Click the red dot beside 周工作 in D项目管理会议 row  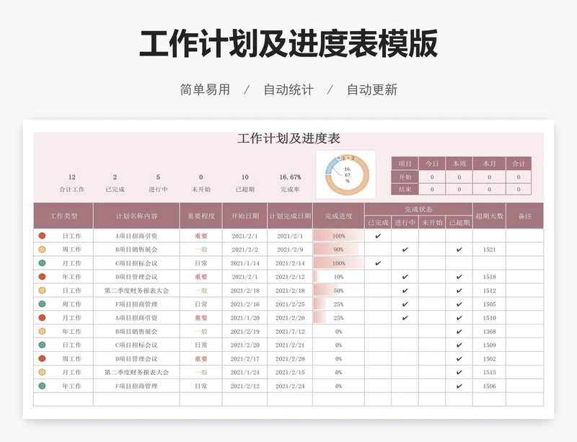pos(42,358)
